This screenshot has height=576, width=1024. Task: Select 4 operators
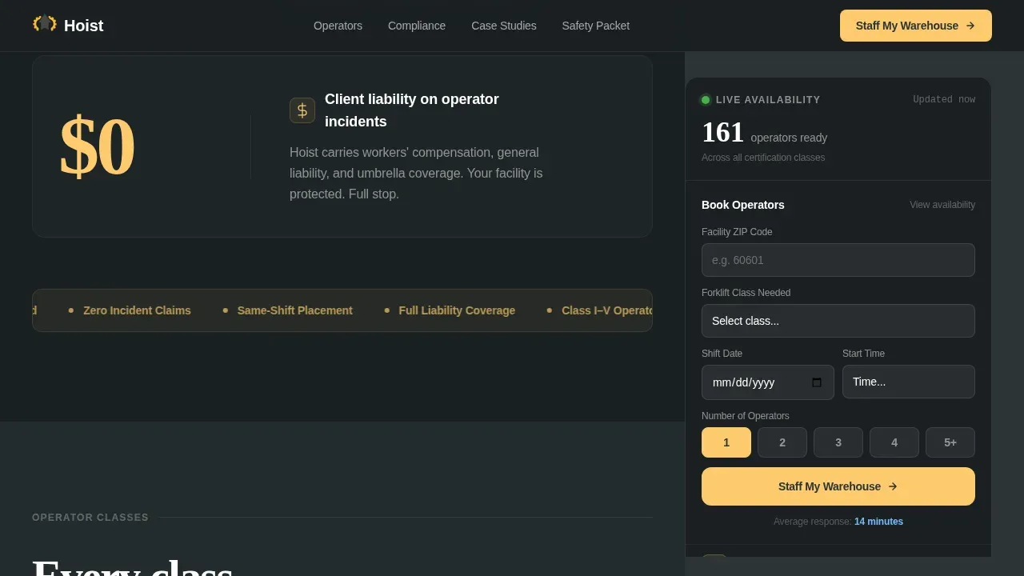pyautogui.click(x=894, y=442)
